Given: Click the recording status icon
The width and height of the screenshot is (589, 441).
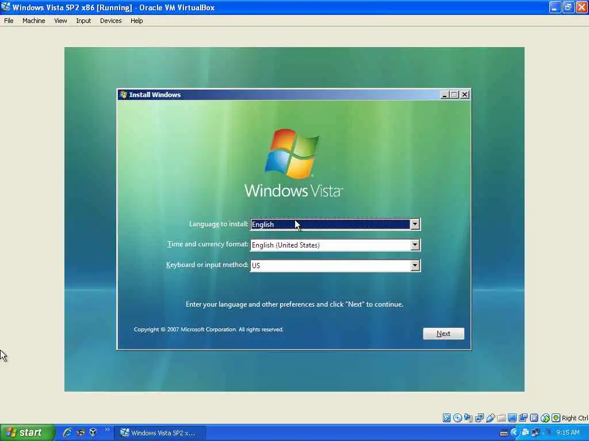Looking at the screenshot, I should coord(523,418).
